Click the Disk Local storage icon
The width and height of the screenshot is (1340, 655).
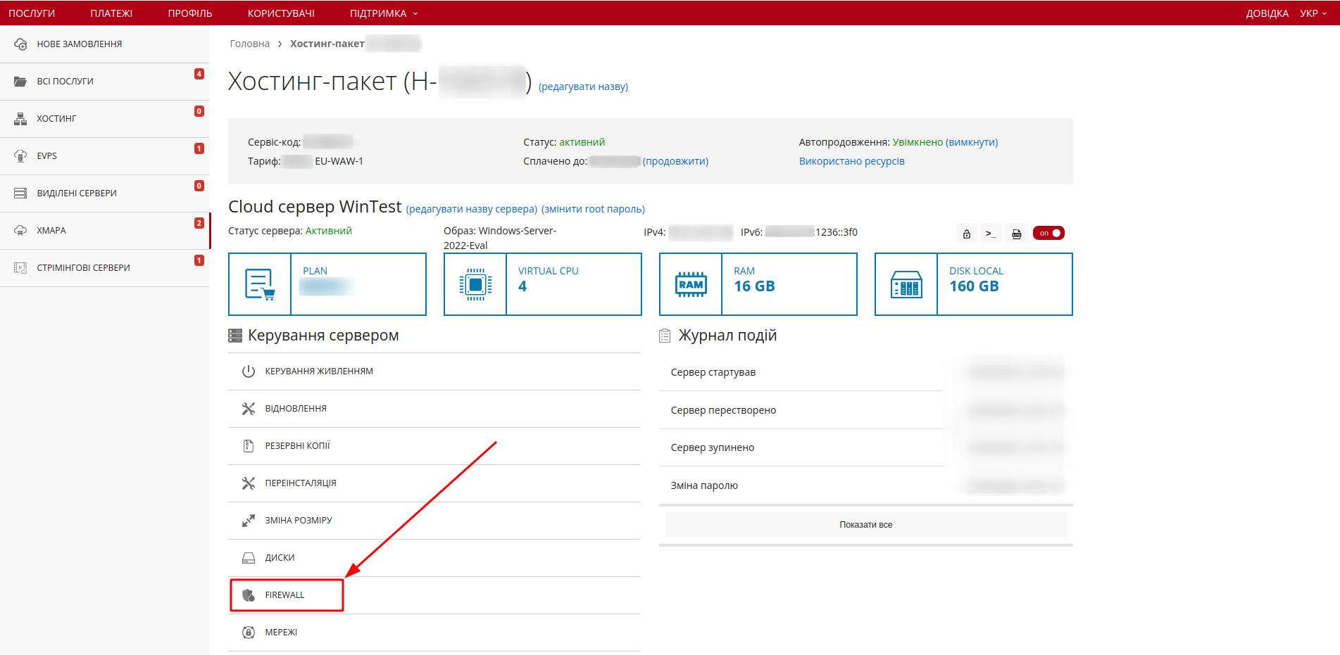[x=906, y=284]
